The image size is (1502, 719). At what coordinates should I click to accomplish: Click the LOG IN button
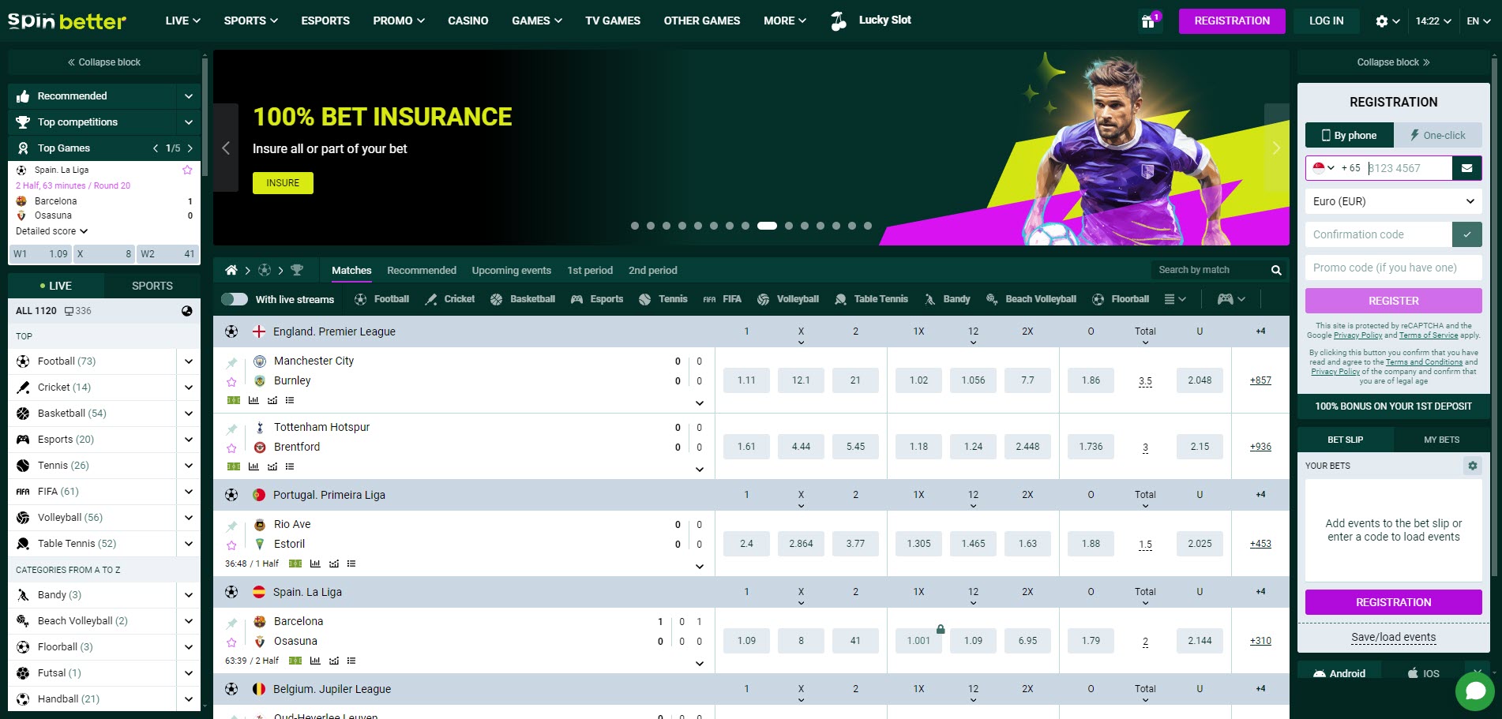pos(1327,21)
